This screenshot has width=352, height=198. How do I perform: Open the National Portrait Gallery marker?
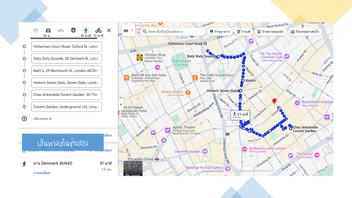coord(228,168)
